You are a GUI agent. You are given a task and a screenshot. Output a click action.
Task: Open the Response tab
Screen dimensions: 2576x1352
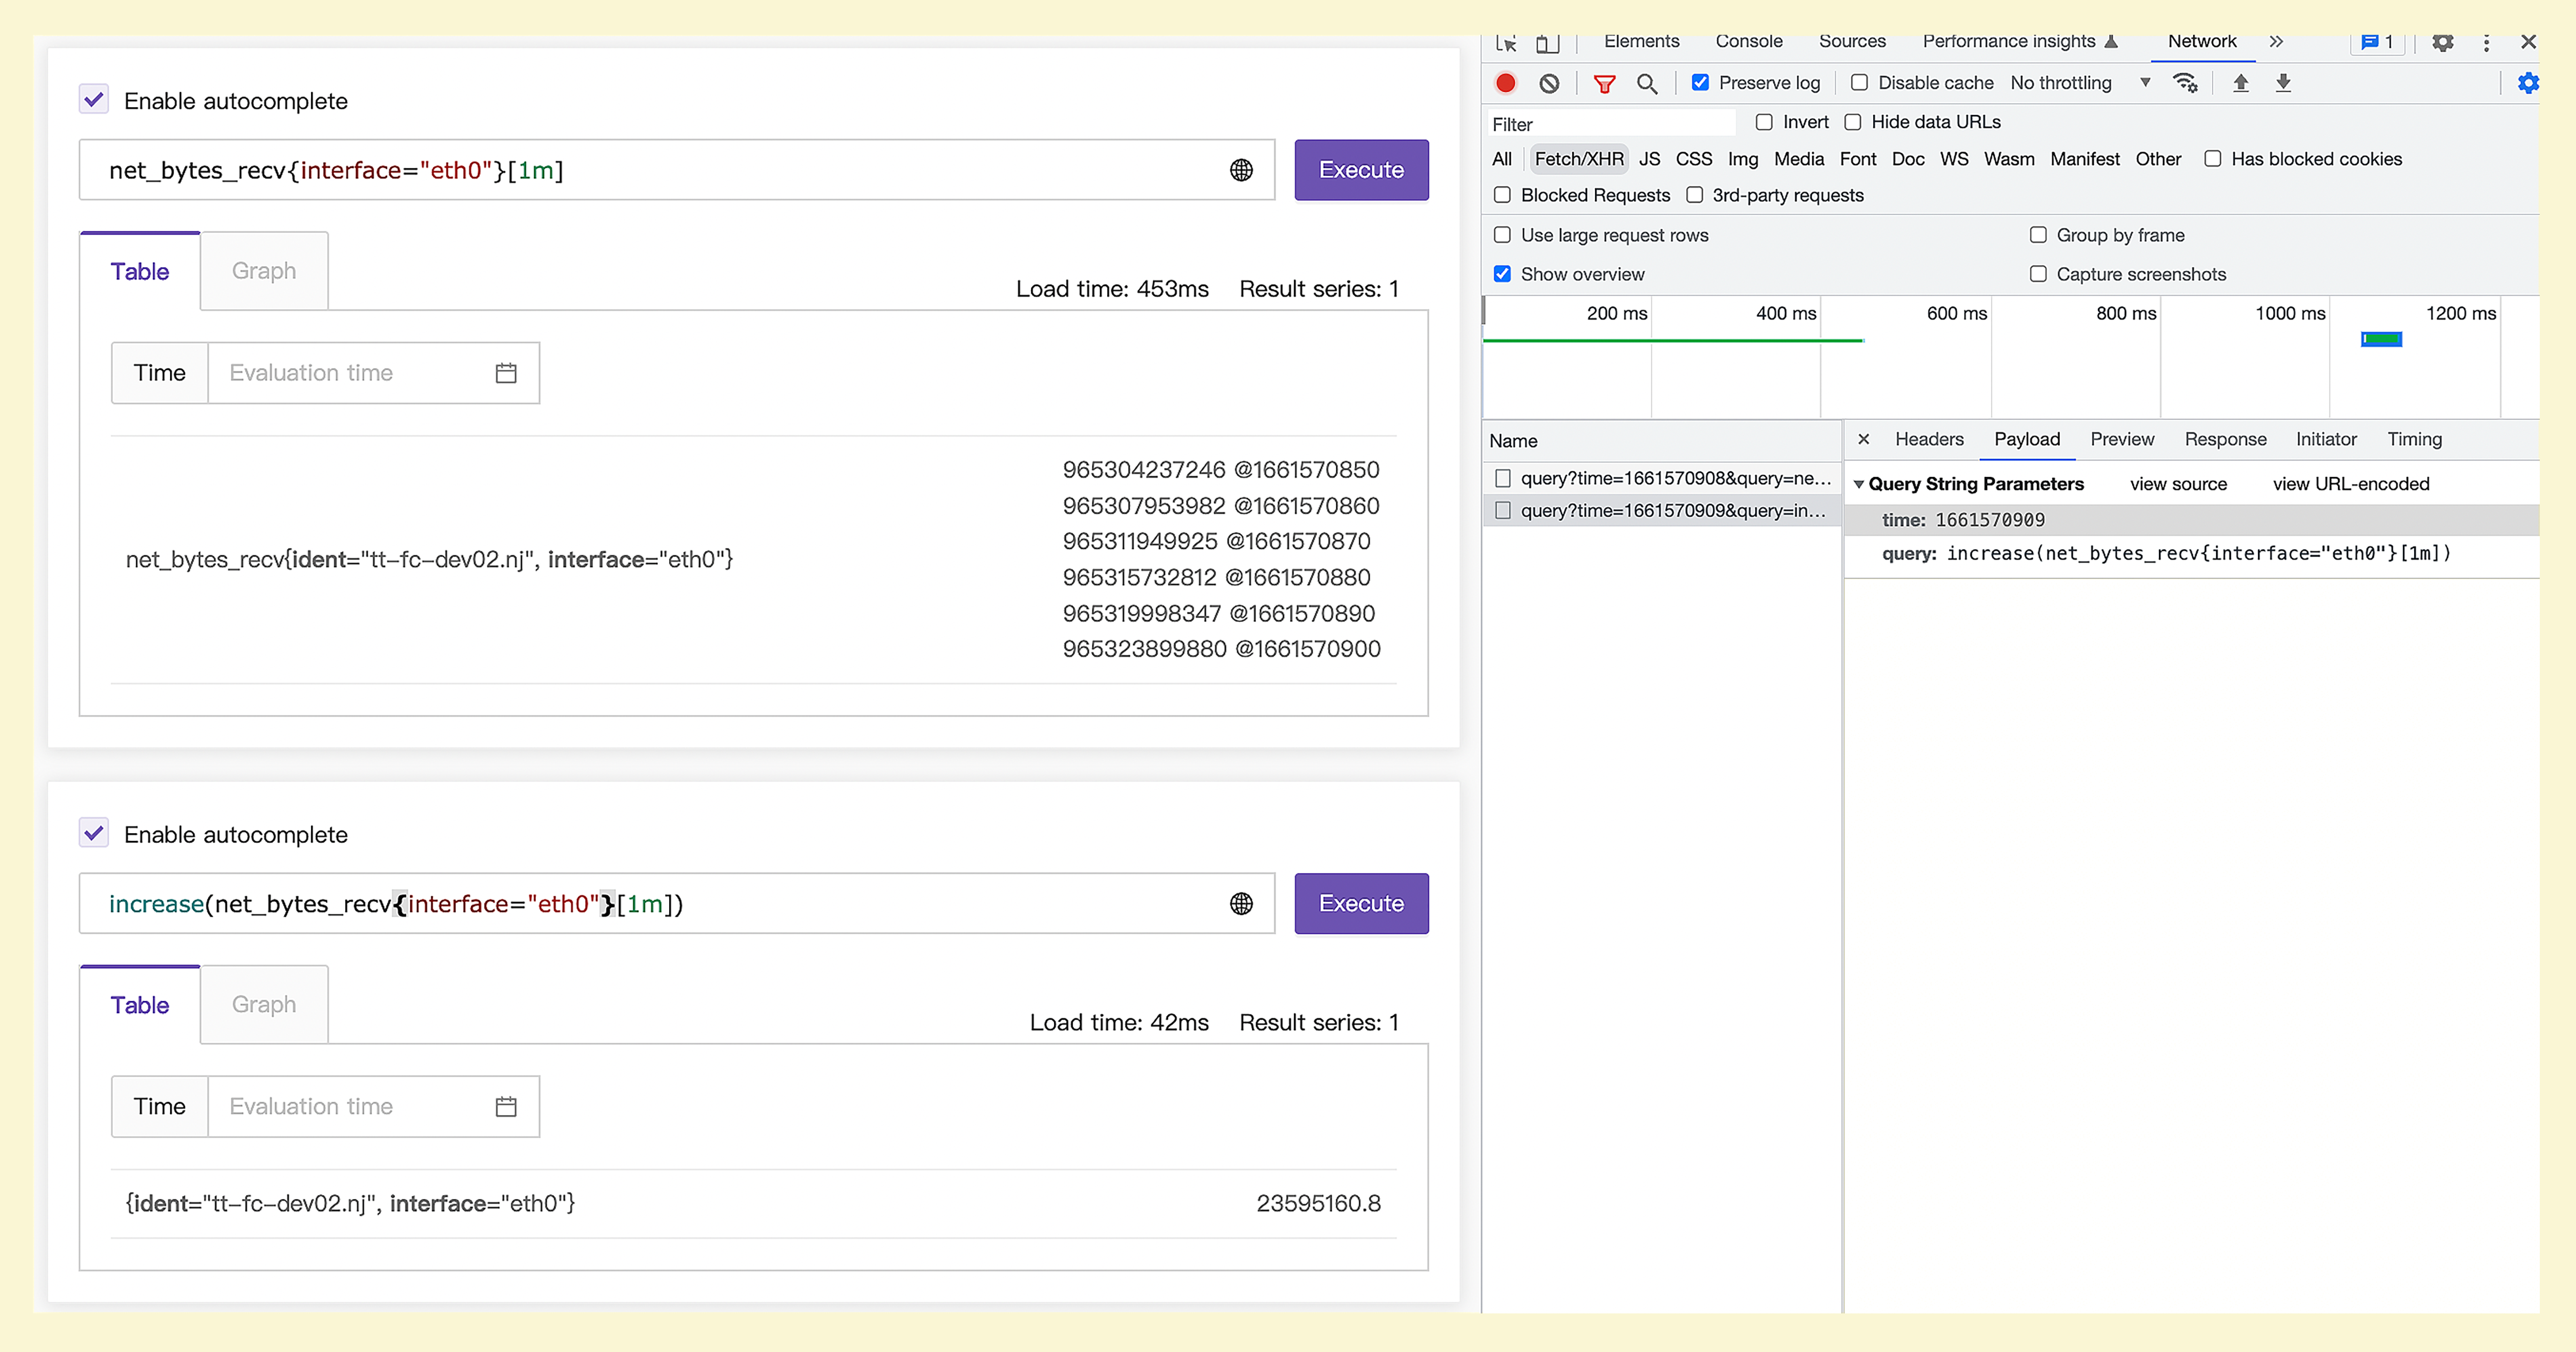(x=2225, y=439)
